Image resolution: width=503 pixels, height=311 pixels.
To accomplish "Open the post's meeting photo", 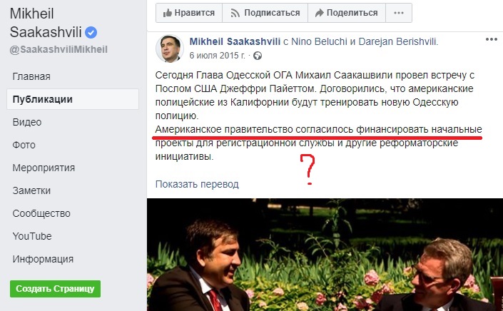I will [325, 255].
